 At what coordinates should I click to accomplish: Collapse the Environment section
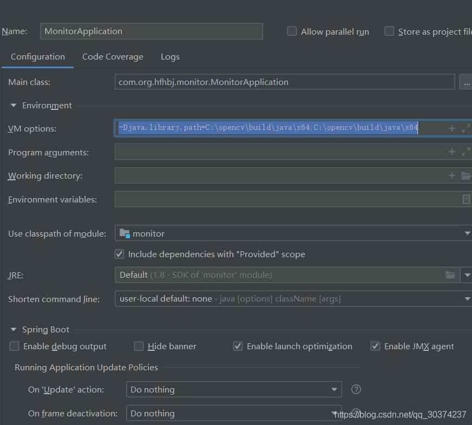pos(14,106)
